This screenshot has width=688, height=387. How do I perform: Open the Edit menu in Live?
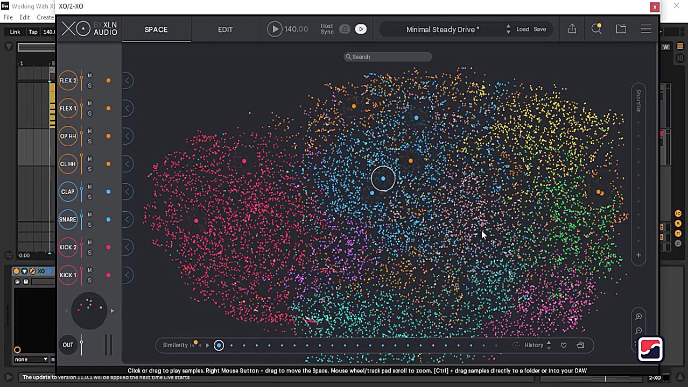(x=25, y=17)
